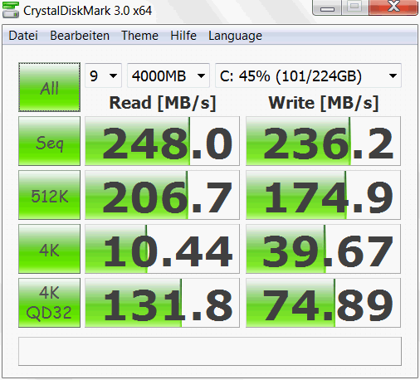Click the Seq read result 248.0
420x380 pixels.
tap(162, 141)
